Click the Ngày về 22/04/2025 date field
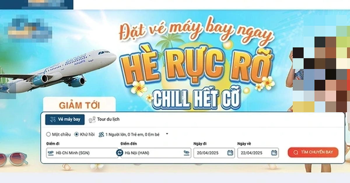The image size is (350, 183). 258,153
